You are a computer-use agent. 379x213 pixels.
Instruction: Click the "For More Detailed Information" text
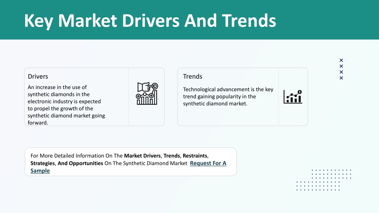(67, 156)
